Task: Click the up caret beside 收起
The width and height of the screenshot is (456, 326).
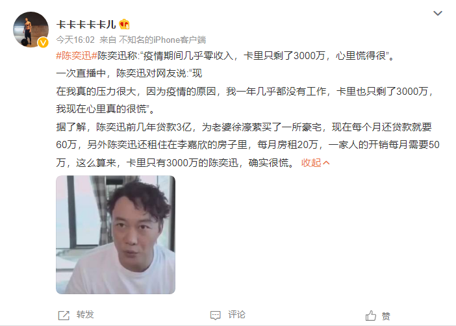Action: click(326, 163)
